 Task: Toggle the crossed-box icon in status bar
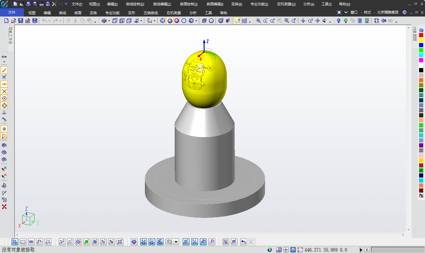[293, 250]
